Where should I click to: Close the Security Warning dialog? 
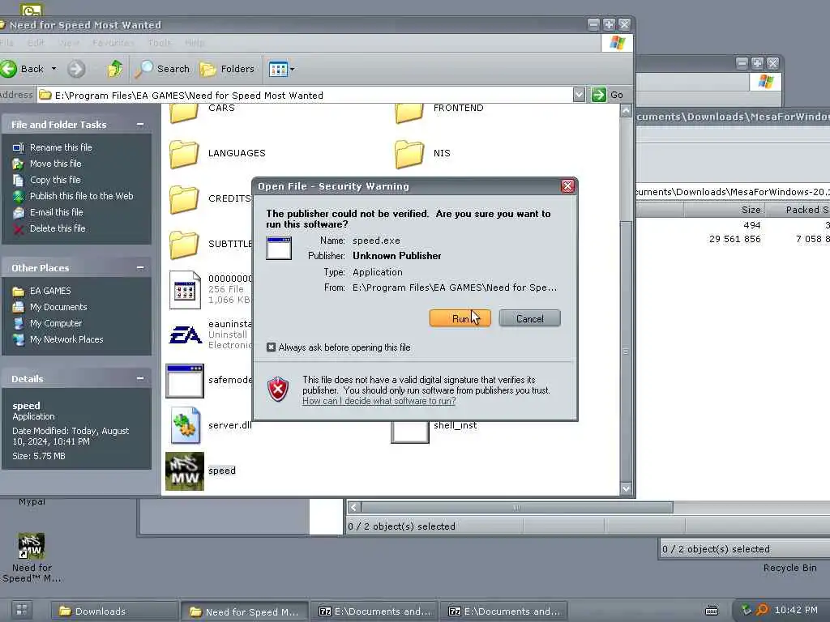point(567,186)
